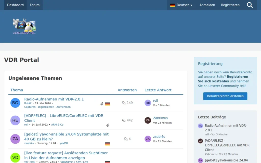Image resolution: width=261 pixels, height=163 pixels.
Task: Click dark ZA avatar in Letzte Beiträge sidebar
Action: pyautogui.click(x=200, y=141)
